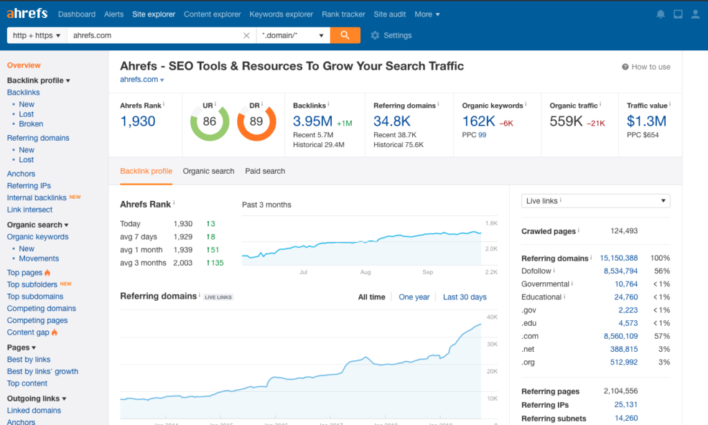The height and width of the screenshot is (425, 708).
Task: Open the notifications bell icon
Action: pyautogui.click(x=660, y=14)
